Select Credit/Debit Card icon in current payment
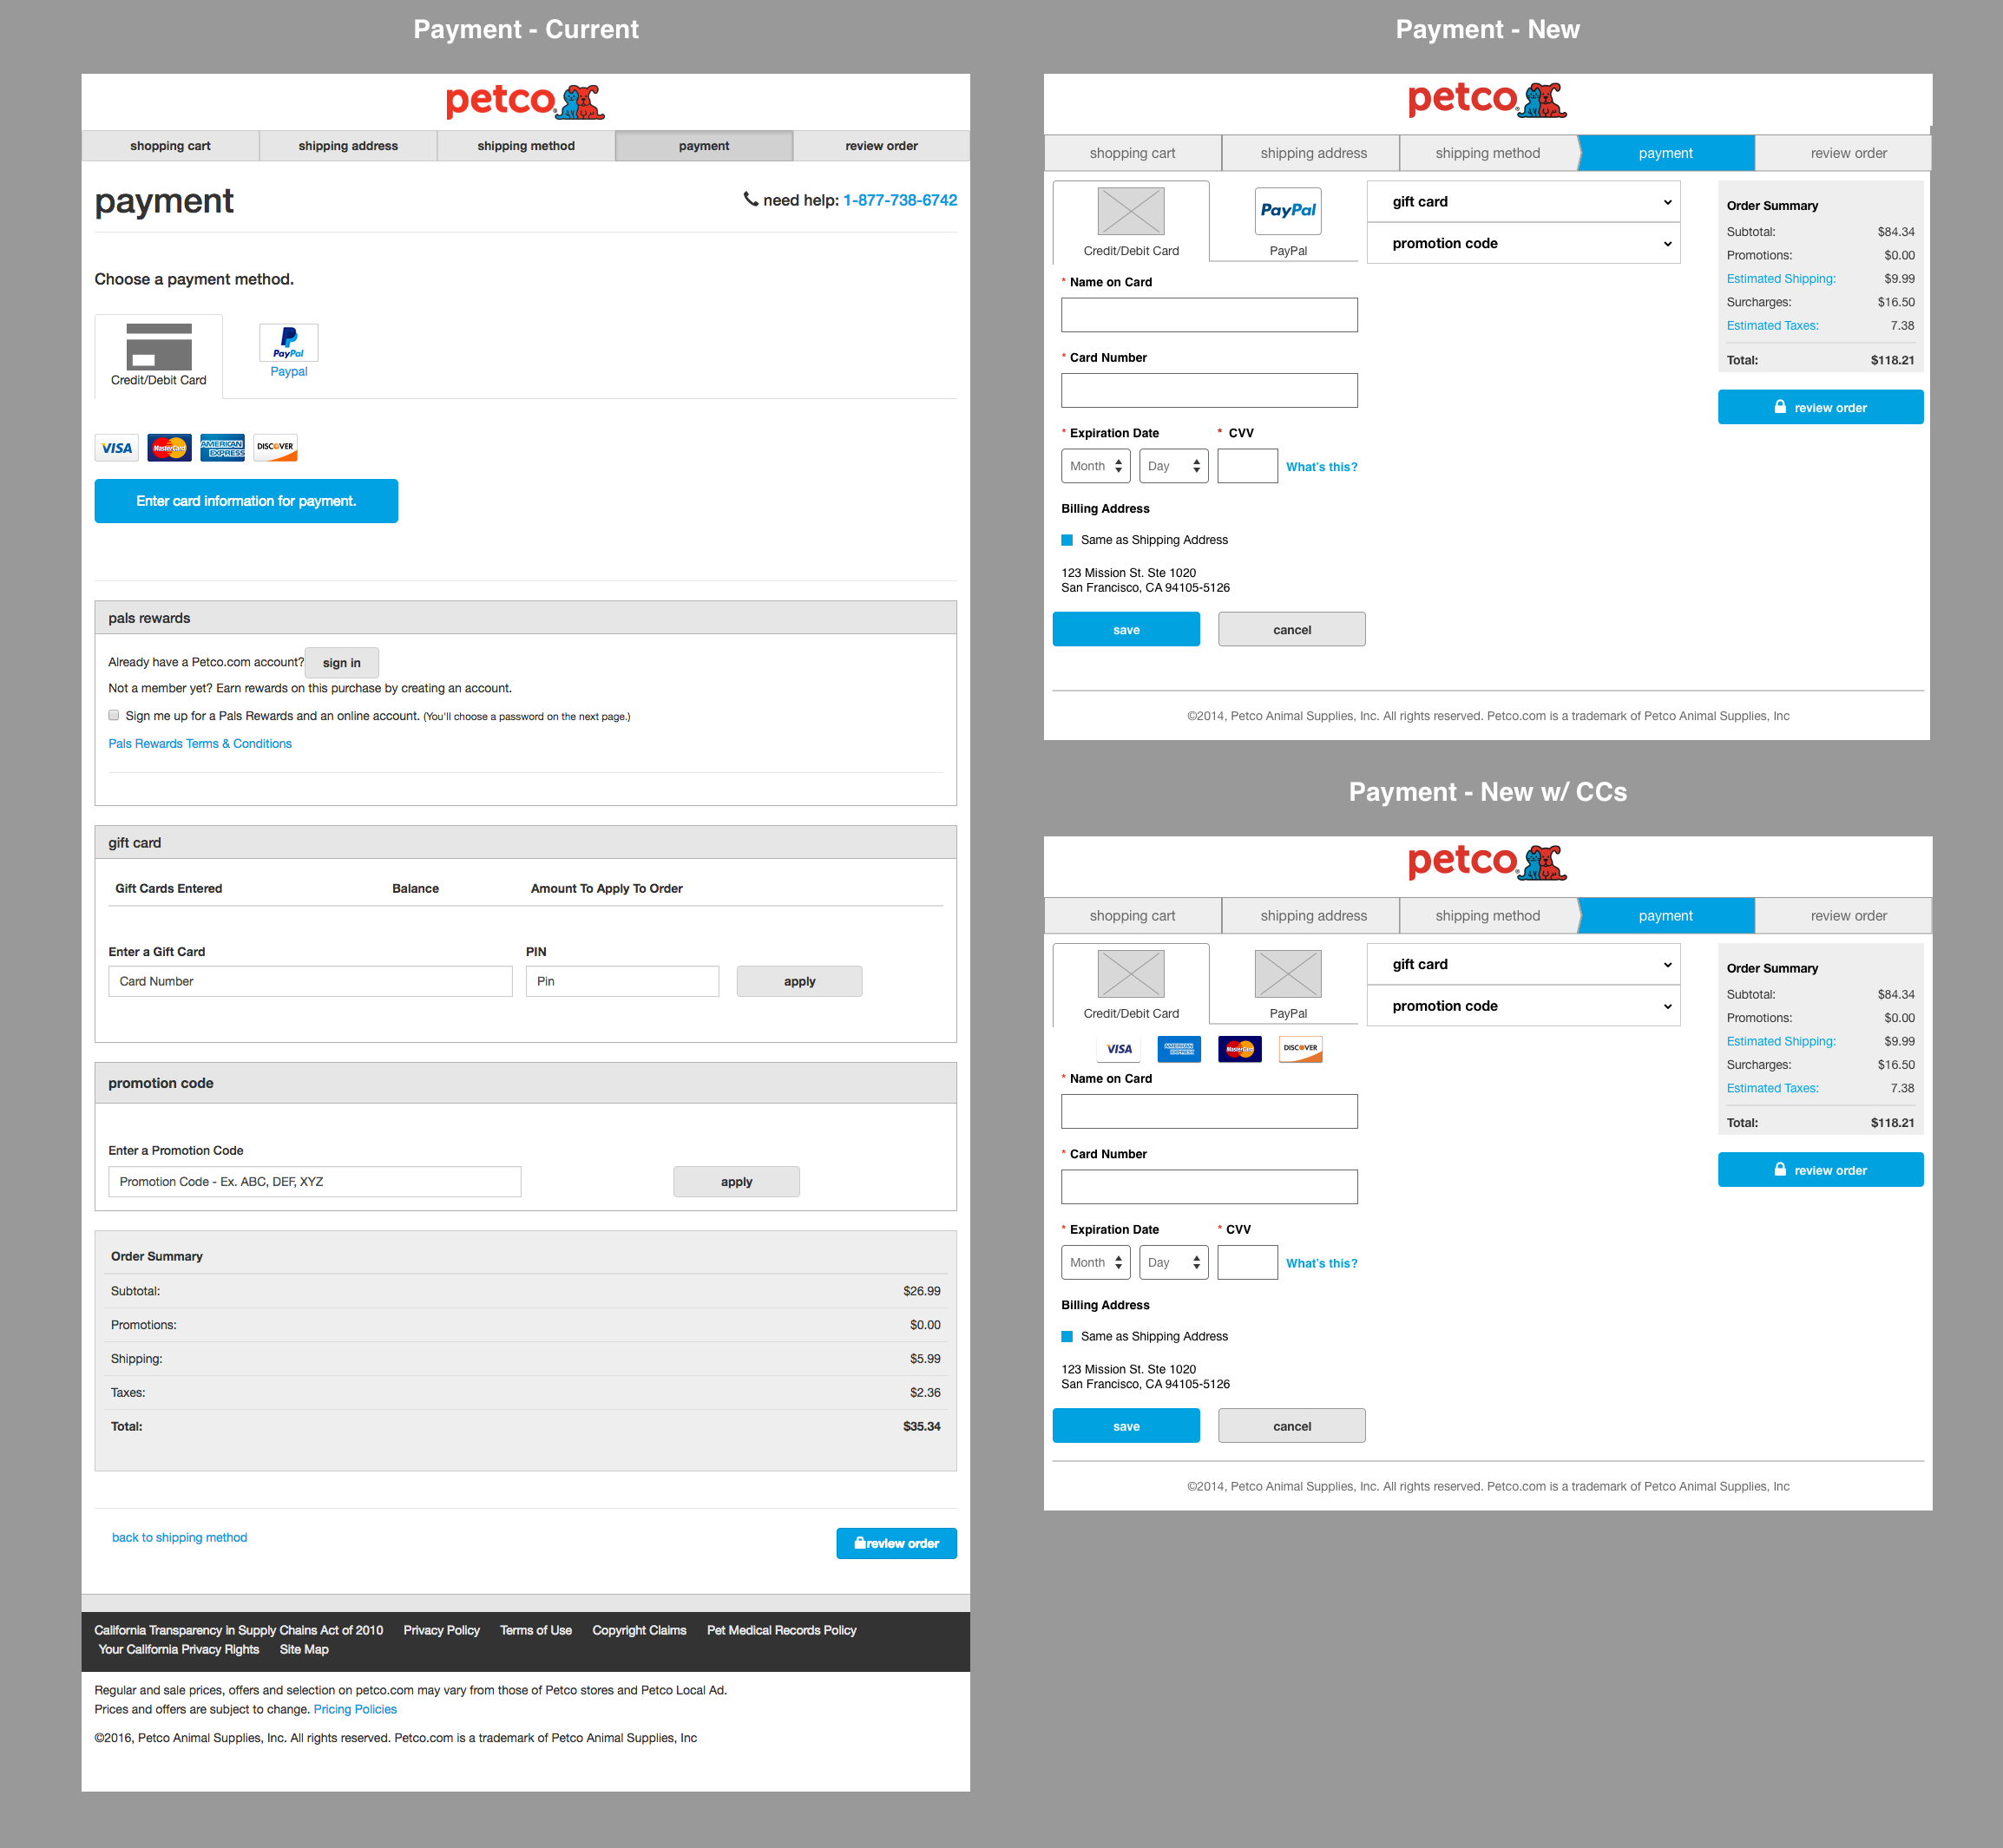The height and width of the screenshot is (1848, 2003). (158, 347)
